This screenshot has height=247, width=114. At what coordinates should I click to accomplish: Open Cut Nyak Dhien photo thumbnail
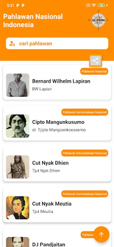click(x=18, y=167)
